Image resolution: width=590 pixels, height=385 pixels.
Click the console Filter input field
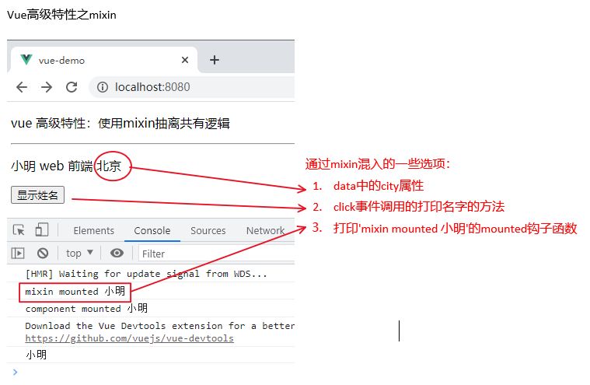216,254
